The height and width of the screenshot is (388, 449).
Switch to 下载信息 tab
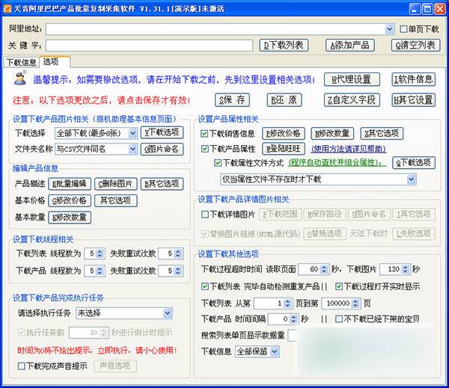coord(21,62)
